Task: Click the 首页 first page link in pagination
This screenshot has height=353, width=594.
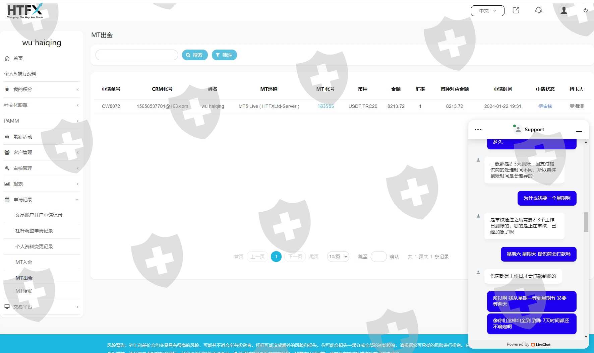Action: click(x=239, y=257)
